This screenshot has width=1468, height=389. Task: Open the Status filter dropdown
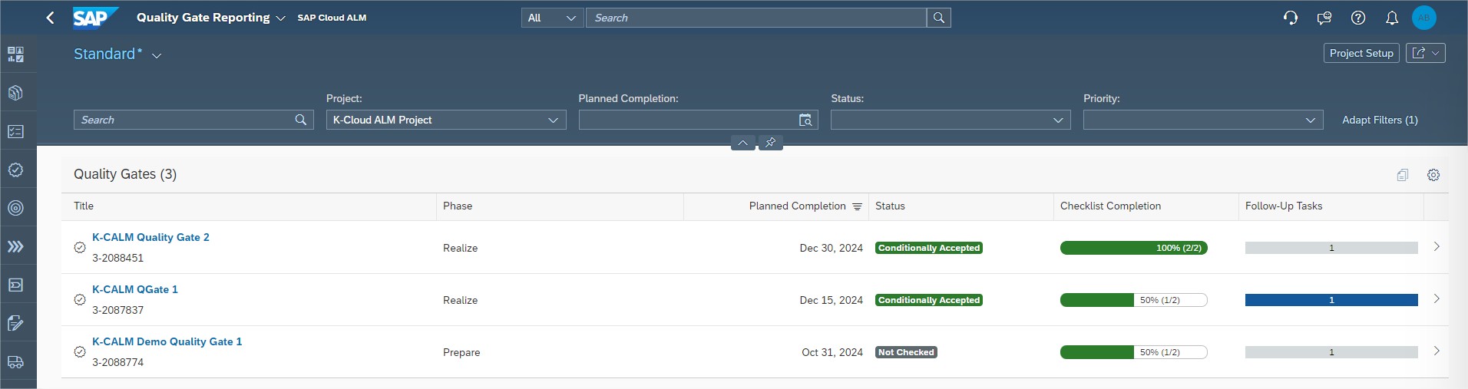(x=1057, y=120)
